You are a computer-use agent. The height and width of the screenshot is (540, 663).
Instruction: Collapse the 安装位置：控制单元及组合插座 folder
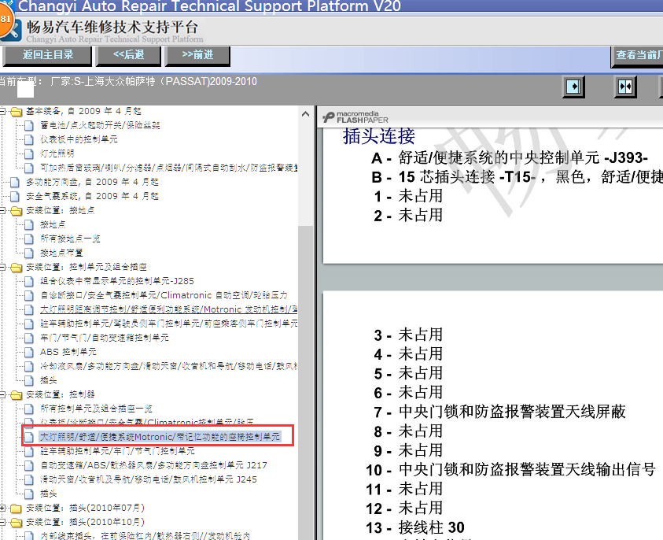2,267
